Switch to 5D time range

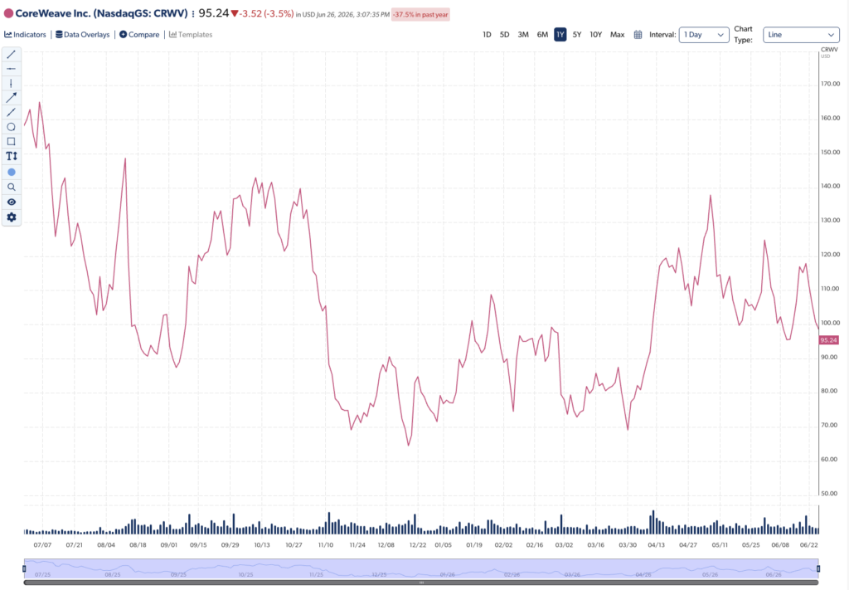(x=504, y=35)
